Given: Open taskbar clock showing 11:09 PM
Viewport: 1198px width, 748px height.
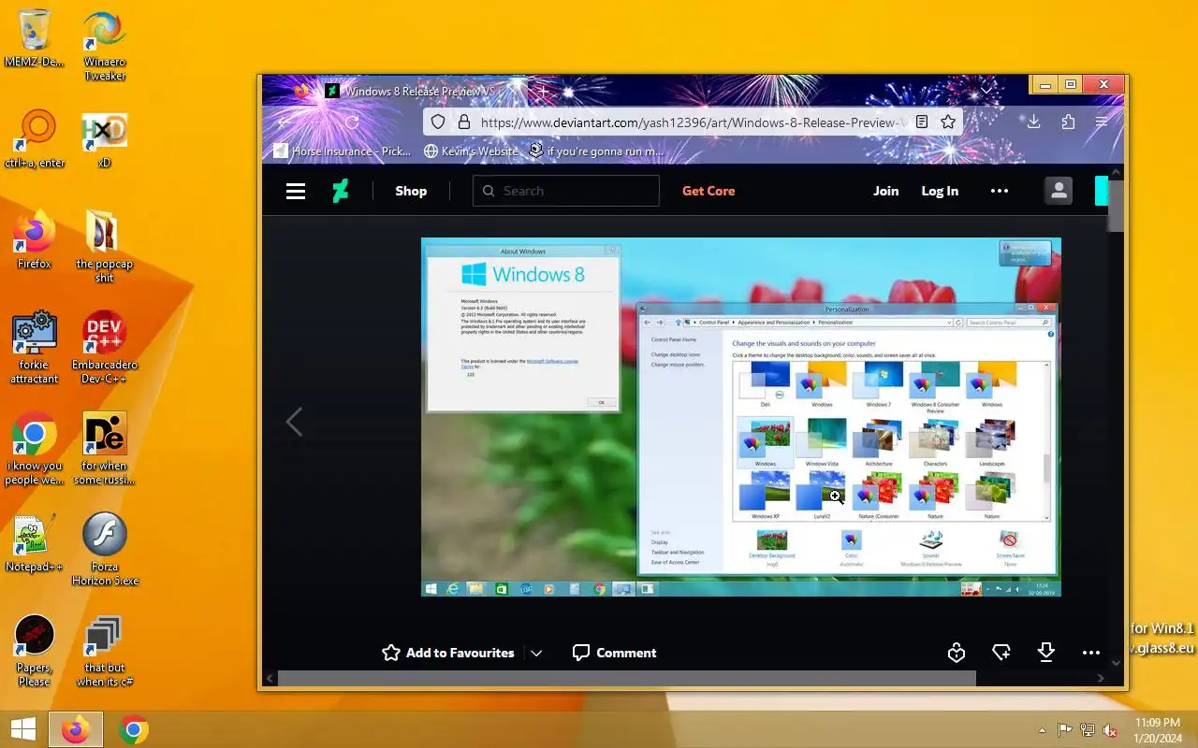Looking at the screenshot, I should click(x=1158, y=730).
